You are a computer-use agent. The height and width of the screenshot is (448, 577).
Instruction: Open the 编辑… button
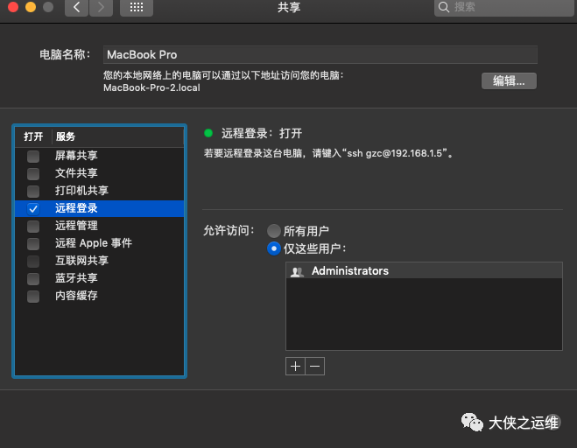(x=509, y=80)
